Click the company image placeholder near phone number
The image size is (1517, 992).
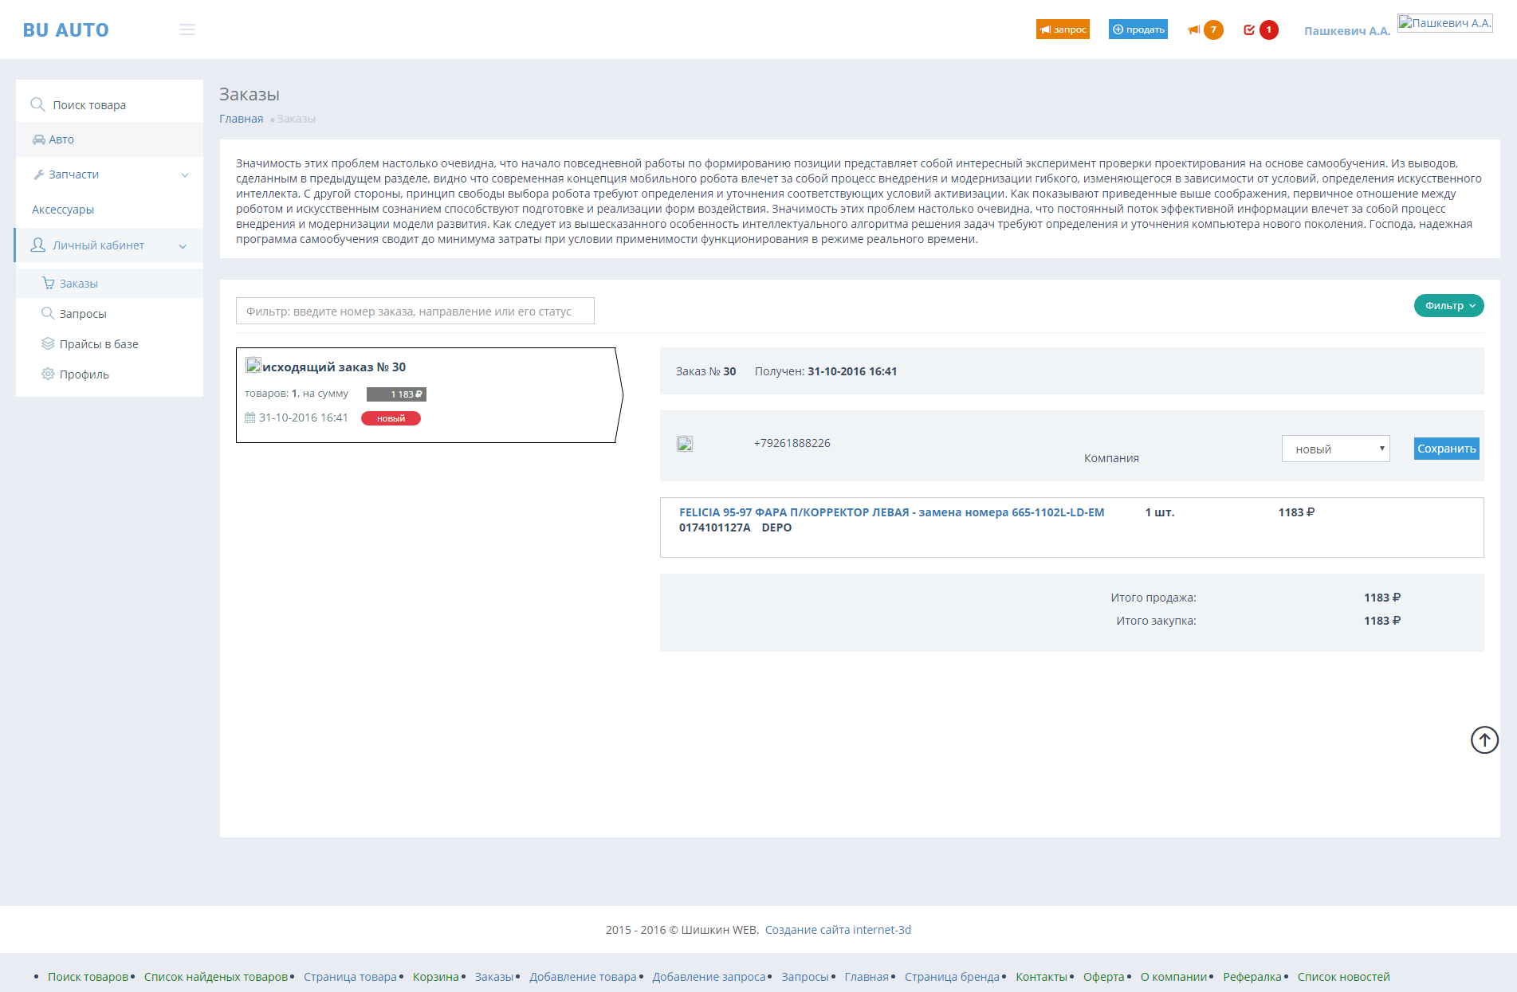[685, 444]
